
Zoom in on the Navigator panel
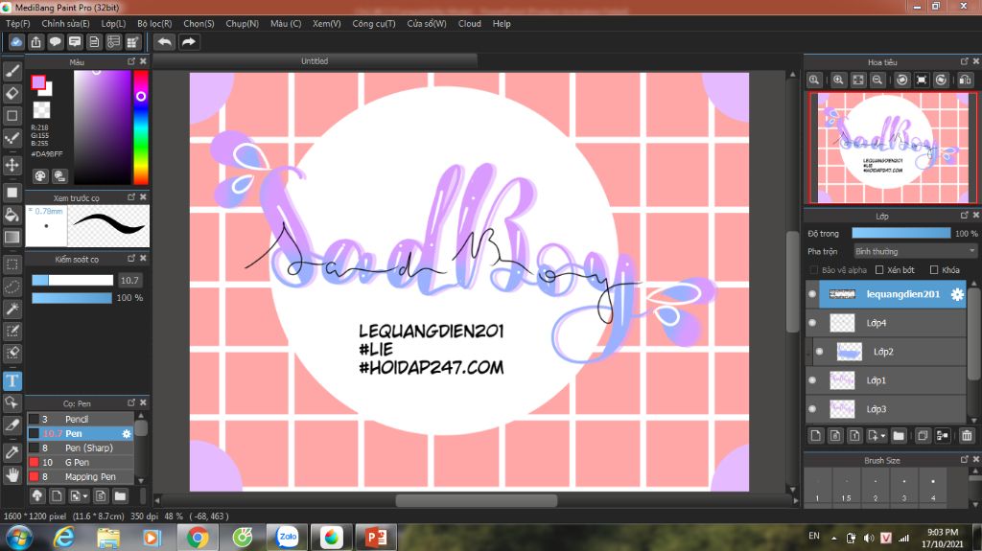(838, 80)
